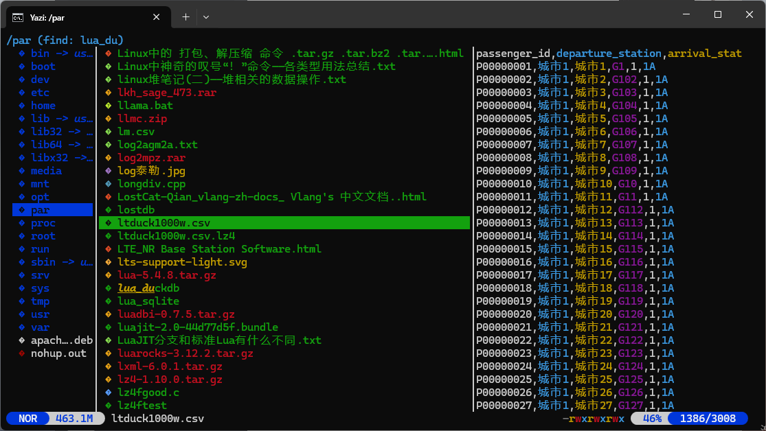The image size is (766, 431).
Task: Click the image icon beside log泰勒.jpg
Action: click(109, 171)
